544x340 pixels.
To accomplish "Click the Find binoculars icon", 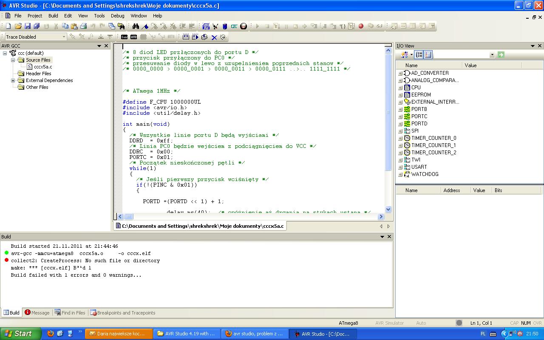I will (x=136, y=26).
